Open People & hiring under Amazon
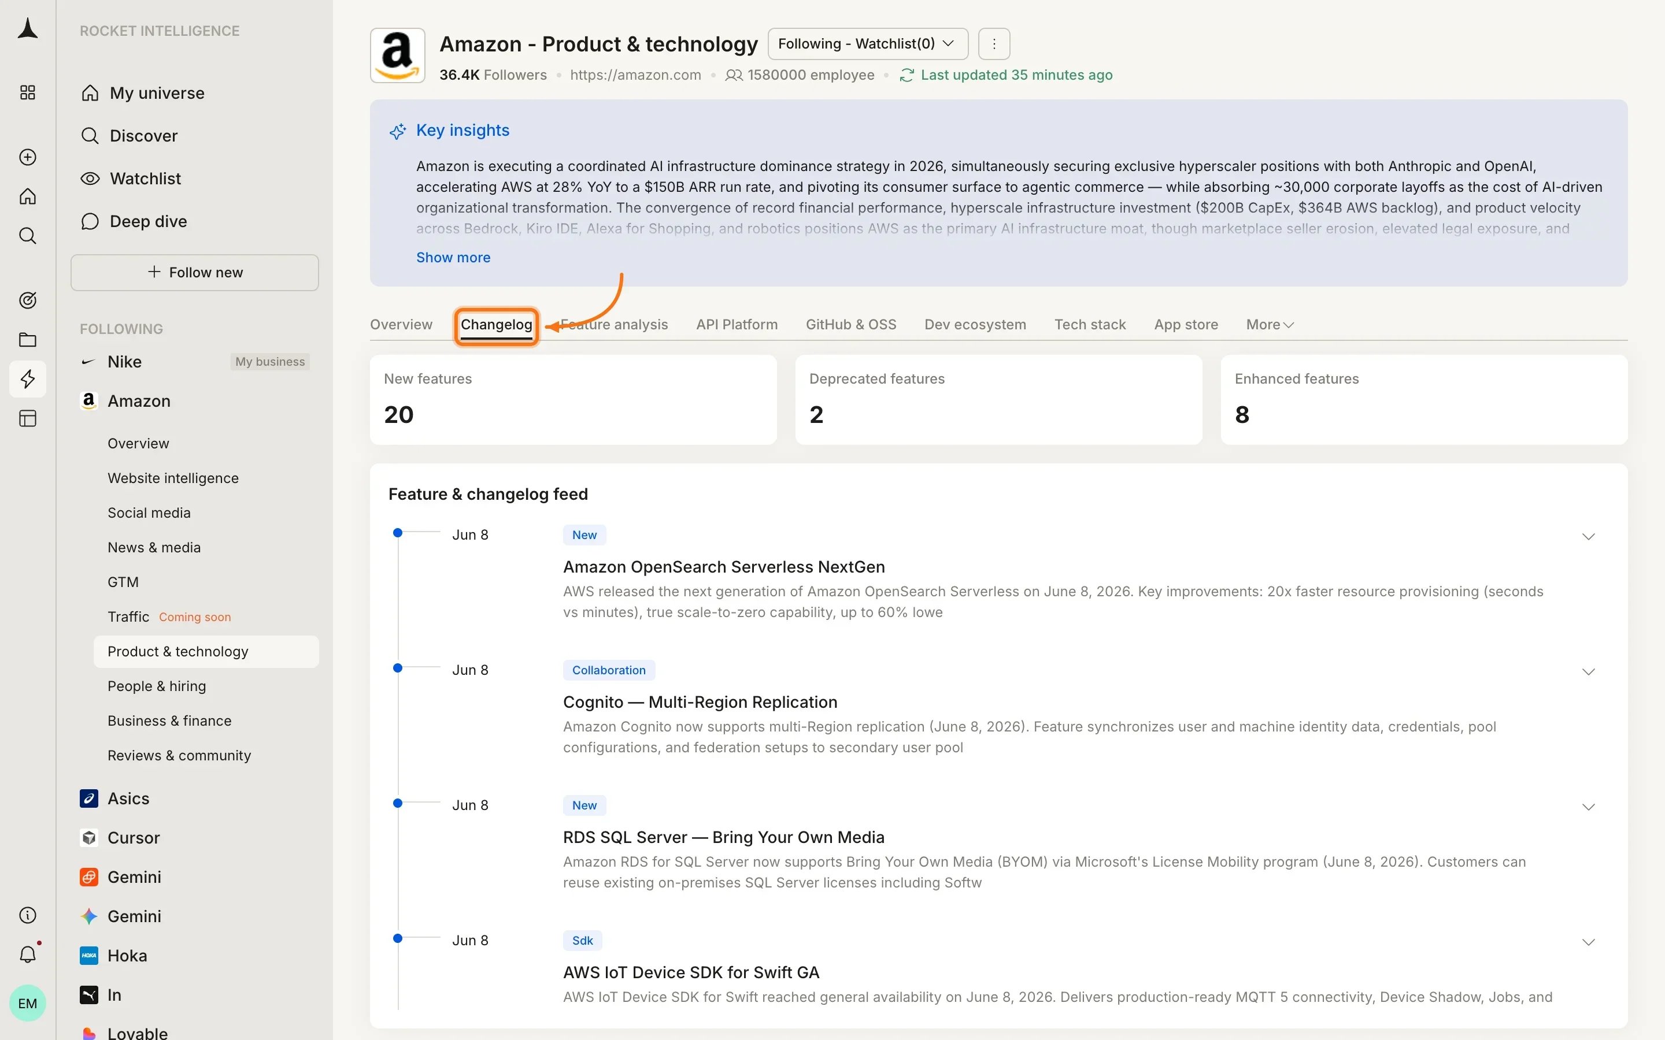The width and height of the screenshot is (1665, 1040). (x=157, y=686)
